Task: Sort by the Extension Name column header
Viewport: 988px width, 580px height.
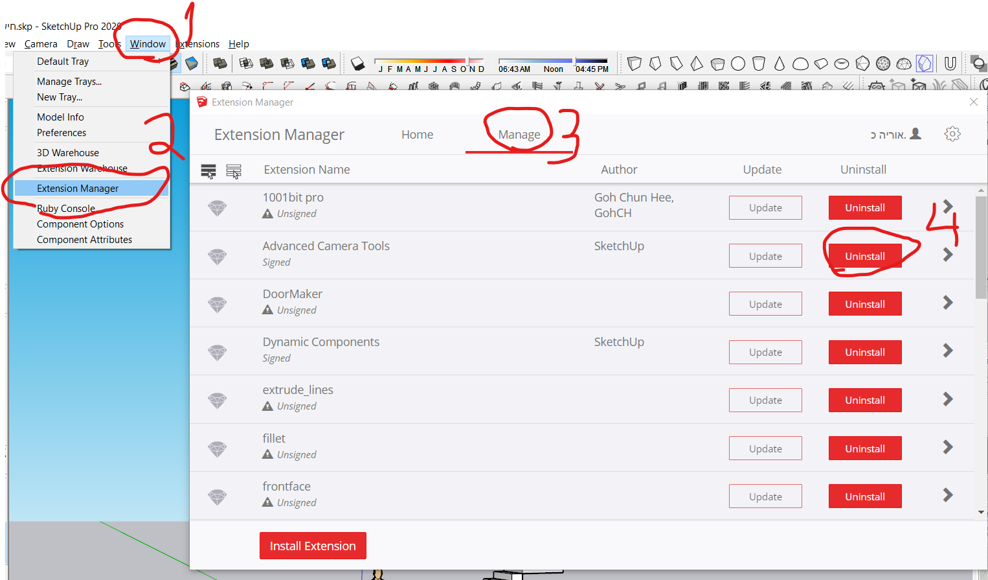Action: click(307, 170)
